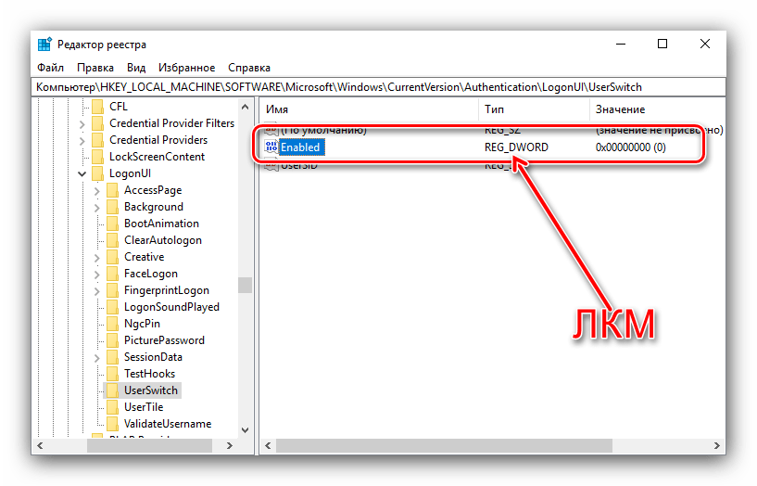The height and width of the screenshot is (486, 757).
Task: Open the Вид menu
Action: pyautogui.click(x=136, y=68)
